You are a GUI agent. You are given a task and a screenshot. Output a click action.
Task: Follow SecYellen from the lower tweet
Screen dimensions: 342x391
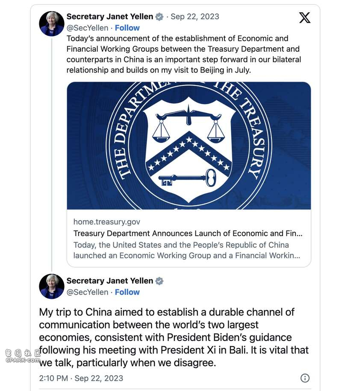(127, 292)
